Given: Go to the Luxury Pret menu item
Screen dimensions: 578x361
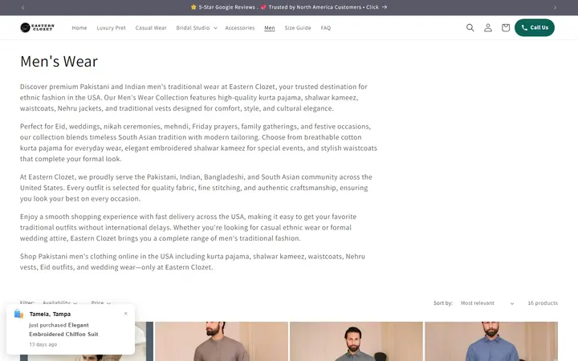Looking at the screenshot, I should tap(111, 27).
